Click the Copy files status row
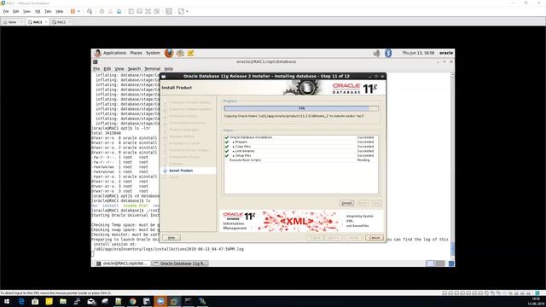 coord(300,147)
